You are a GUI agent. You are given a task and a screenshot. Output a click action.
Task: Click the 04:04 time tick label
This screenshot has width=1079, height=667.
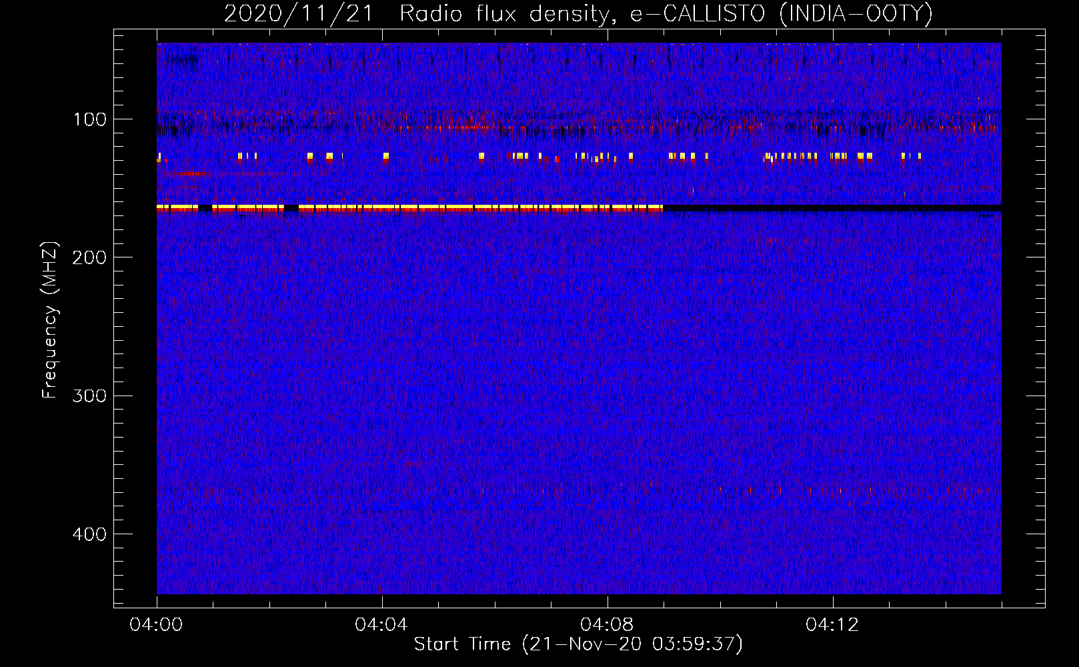pos(381,625)
